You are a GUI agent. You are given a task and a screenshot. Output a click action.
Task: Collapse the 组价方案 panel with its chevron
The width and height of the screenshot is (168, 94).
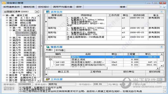click(162, 47)
